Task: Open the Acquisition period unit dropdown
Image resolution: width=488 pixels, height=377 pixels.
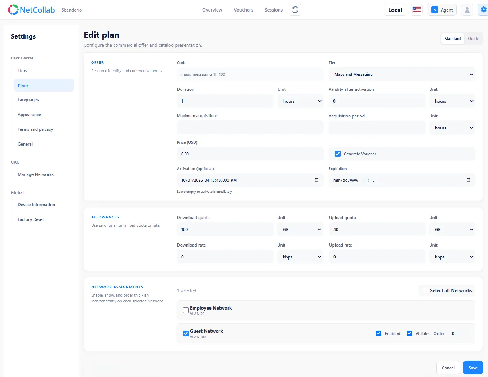Action: click(452, 128)
